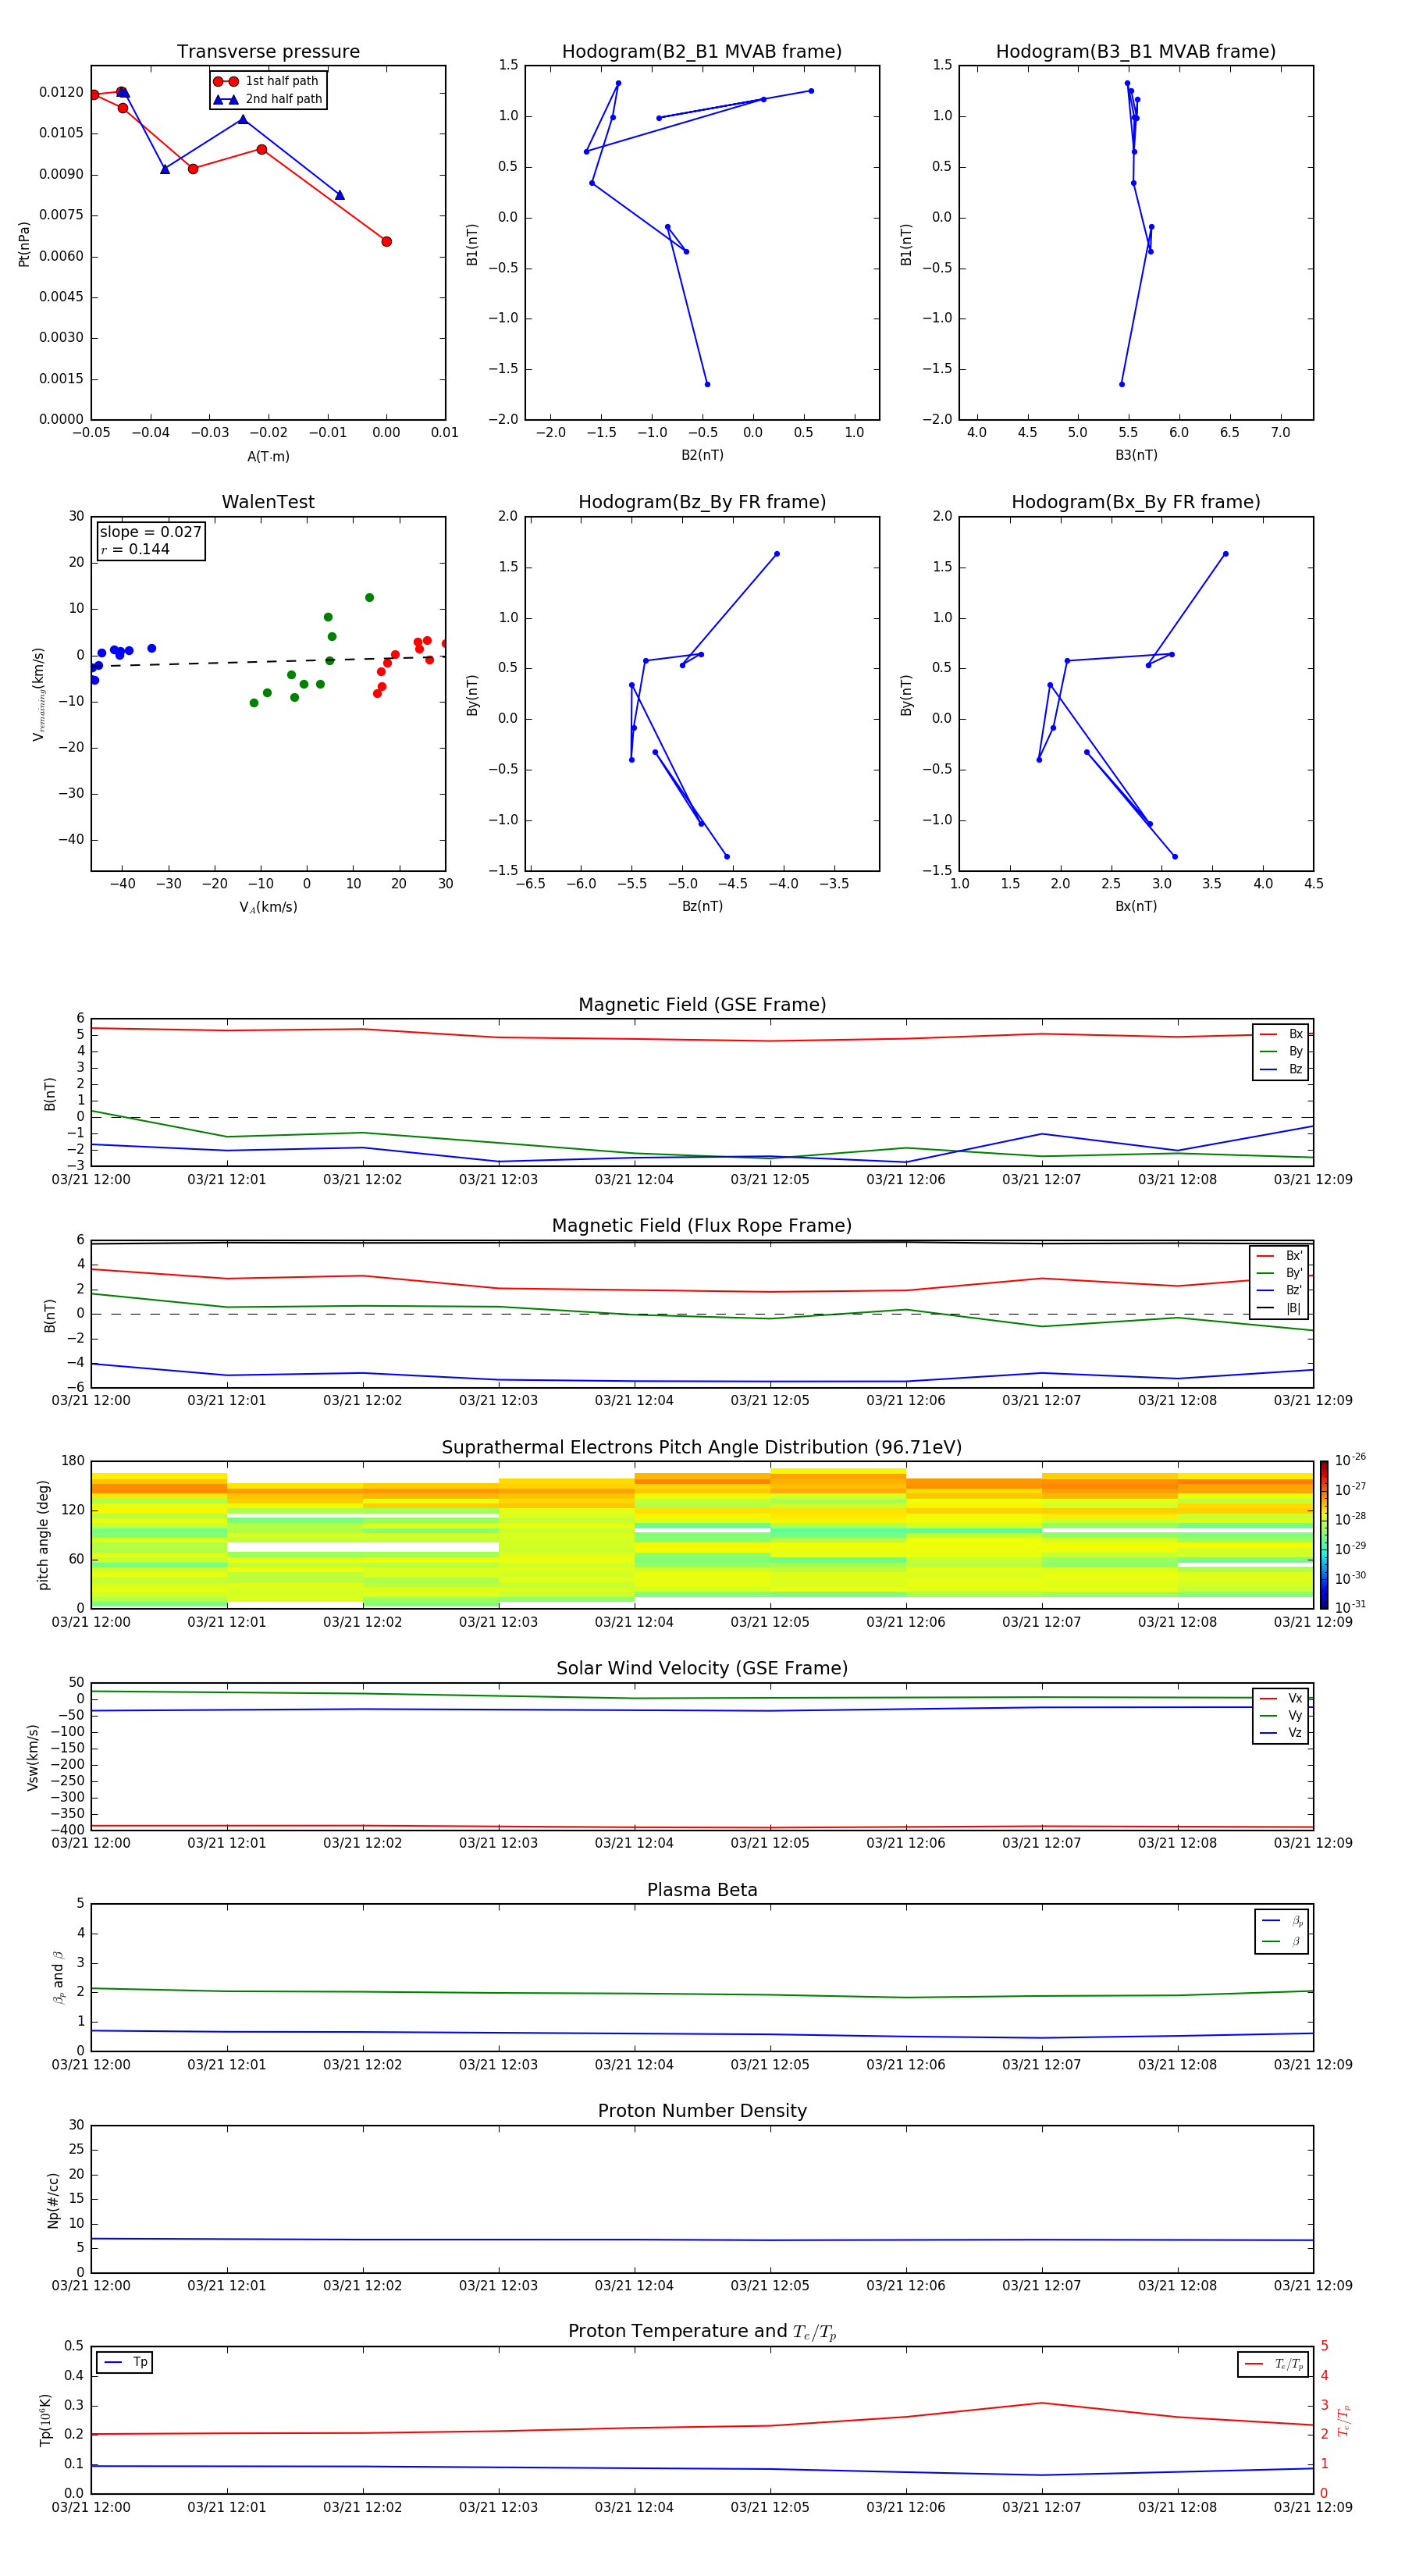Image resolution: width=1405 pixels, height=2576 pixels.
Task: Click the "Tp(10^6K)" y-axis label
Action: pyautogui.click(x=45, y=2420)
